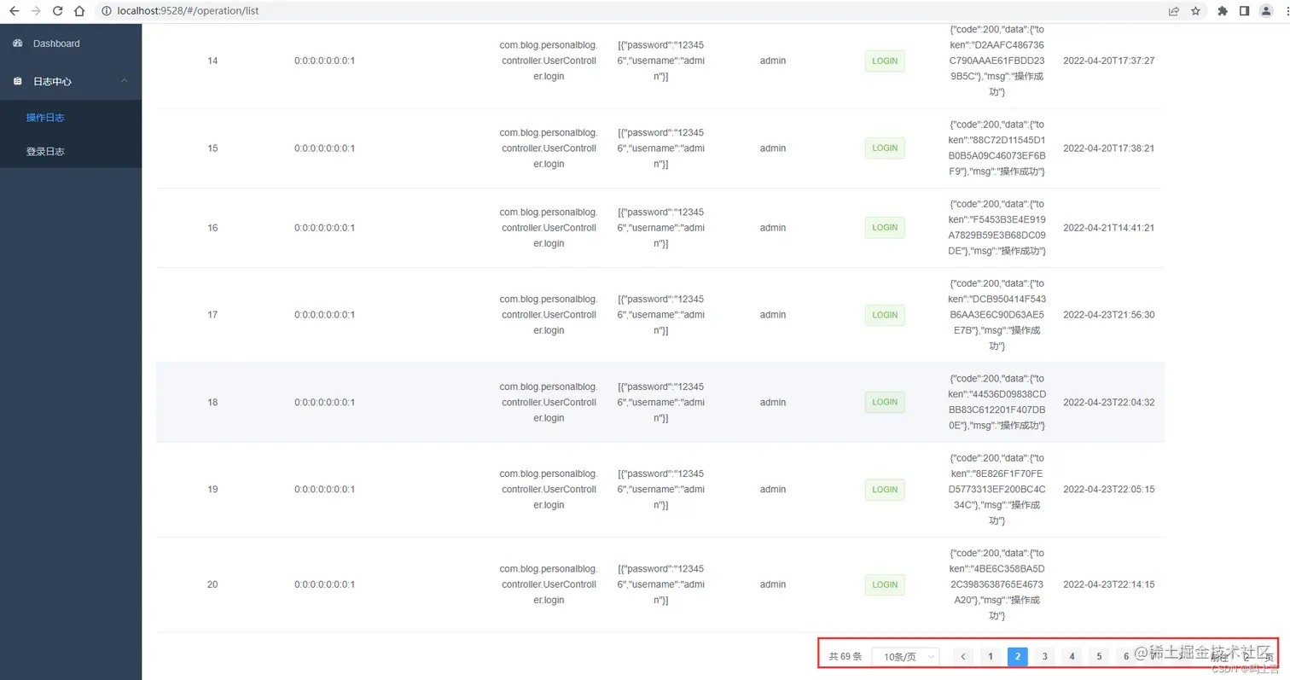This screenshot has height=680, width=1290.
Task: Click the Dashboard gauge icon in sidebar
Action: pyautogui.click(x=18, y=44)
